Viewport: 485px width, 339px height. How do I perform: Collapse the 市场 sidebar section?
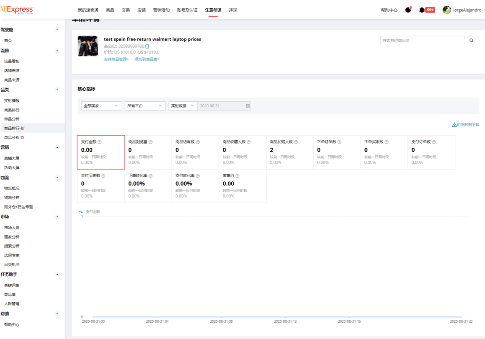coord(57,217)
